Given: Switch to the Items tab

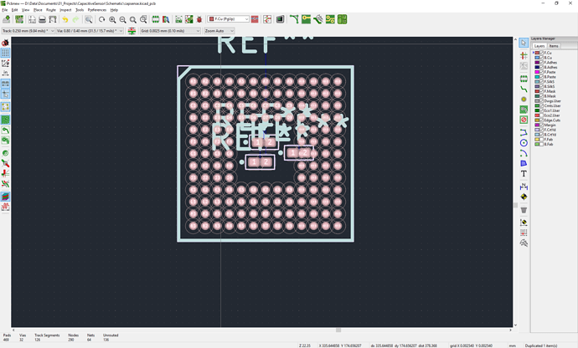Looking at the screenshot, I should coord(554,46).
